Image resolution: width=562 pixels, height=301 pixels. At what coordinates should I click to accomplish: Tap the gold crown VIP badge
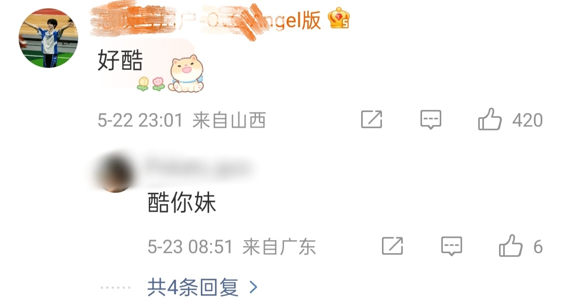coord(339,19)
